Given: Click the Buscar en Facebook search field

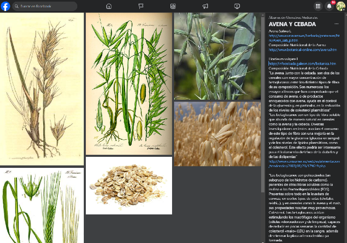Looking at the screenshot, I should click(45, 6).
